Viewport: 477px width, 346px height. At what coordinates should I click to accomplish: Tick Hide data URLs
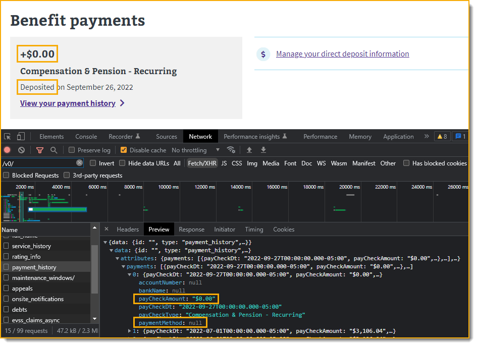pos(122,163)
